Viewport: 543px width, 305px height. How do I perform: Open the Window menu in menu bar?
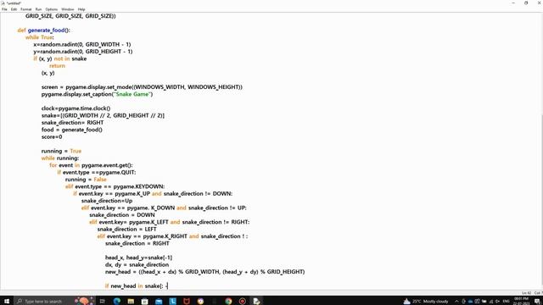click(68, 9)
